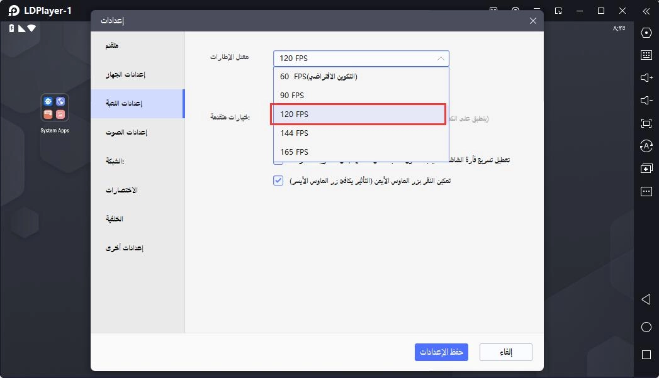Click the volume down icon

tap(646, 101)
